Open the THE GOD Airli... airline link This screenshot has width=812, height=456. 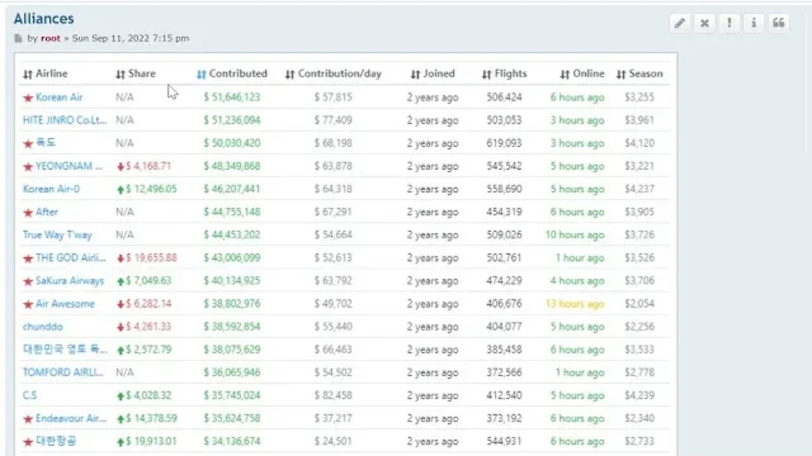pos(71,258)
